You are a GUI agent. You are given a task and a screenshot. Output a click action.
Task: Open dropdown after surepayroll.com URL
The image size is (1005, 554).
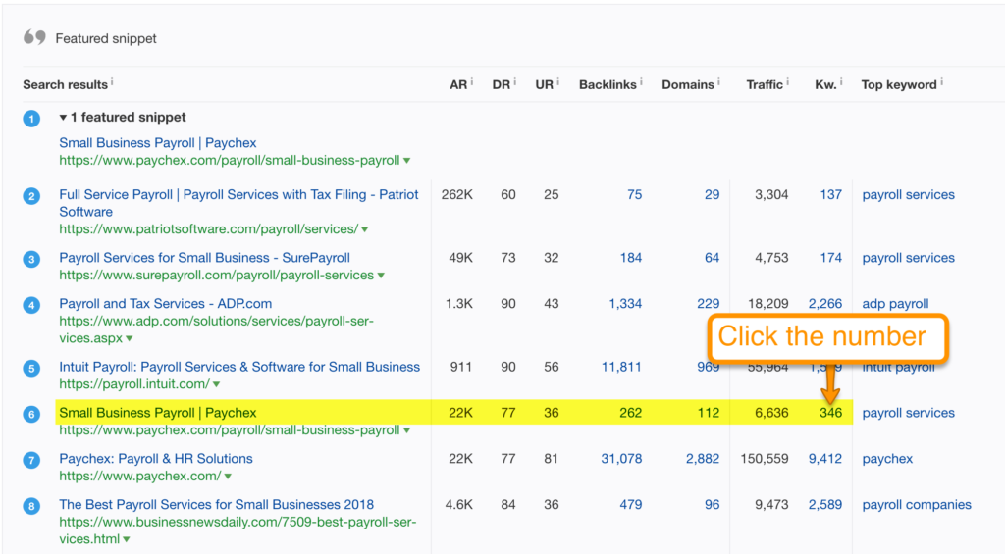click(381, 276)
